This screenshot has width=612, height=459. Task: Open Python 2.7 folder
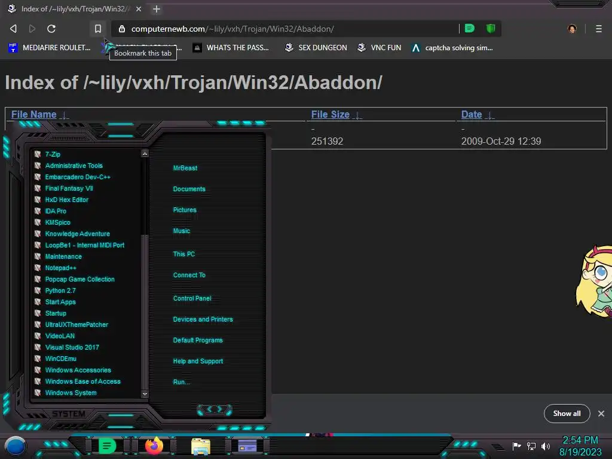[60, 290]
